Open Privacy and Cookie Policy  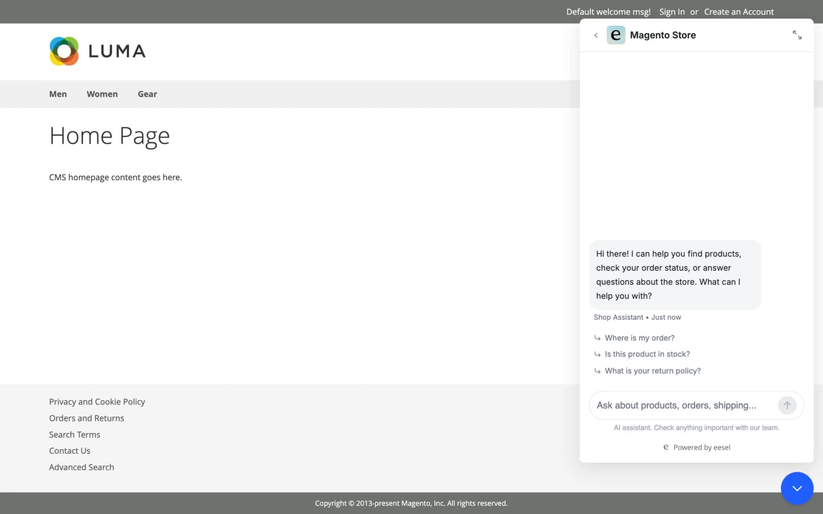coord(97,402)
